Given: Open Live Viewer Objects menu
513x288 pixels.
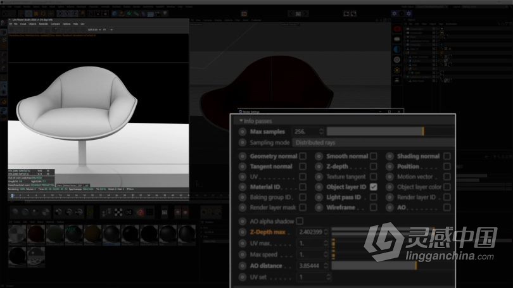Looking at the screenshot, I should (32, 24).
